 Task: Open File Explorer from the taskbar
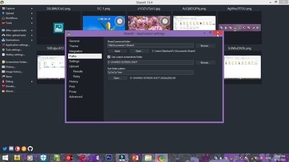coord(148,158)
